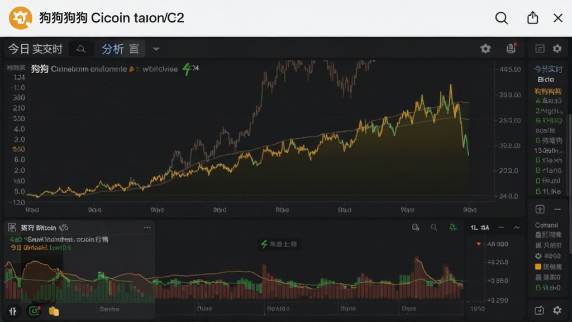
Task: Click the chart icon before the Bitcoin panel title
Action: 12,228
